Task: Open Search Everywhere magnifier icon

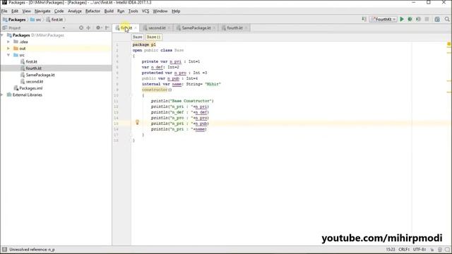Action: (x=447, y=19)
